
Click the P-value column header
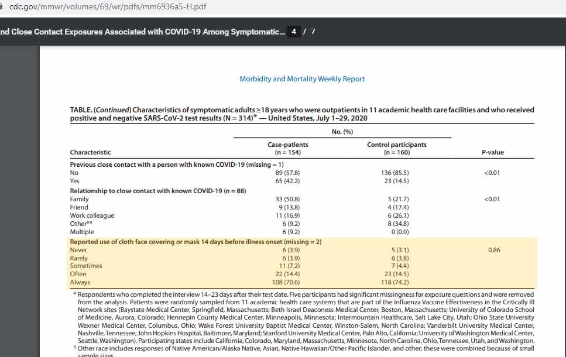tap(492, 153)
